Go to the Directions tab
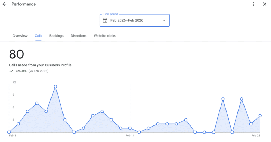The image size is (271, 142). click(x=78, y=36)
